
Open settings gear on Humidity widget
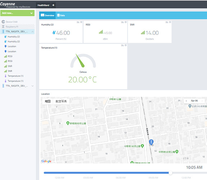tap(81, 22)
